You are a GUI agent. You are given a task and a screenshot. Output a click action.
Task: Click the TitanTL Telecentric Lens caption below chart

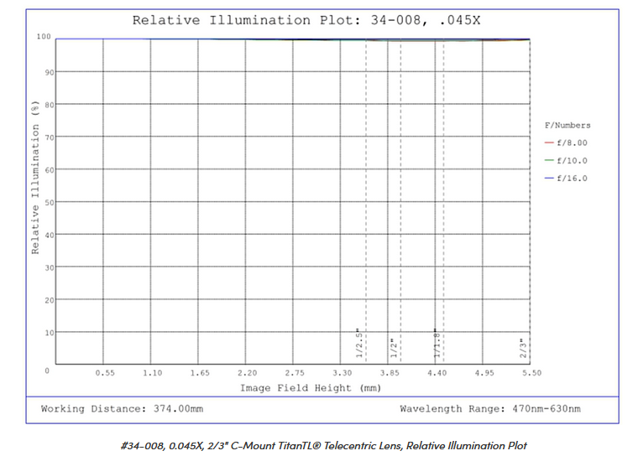pyautogui.click(x=323, y=445)
